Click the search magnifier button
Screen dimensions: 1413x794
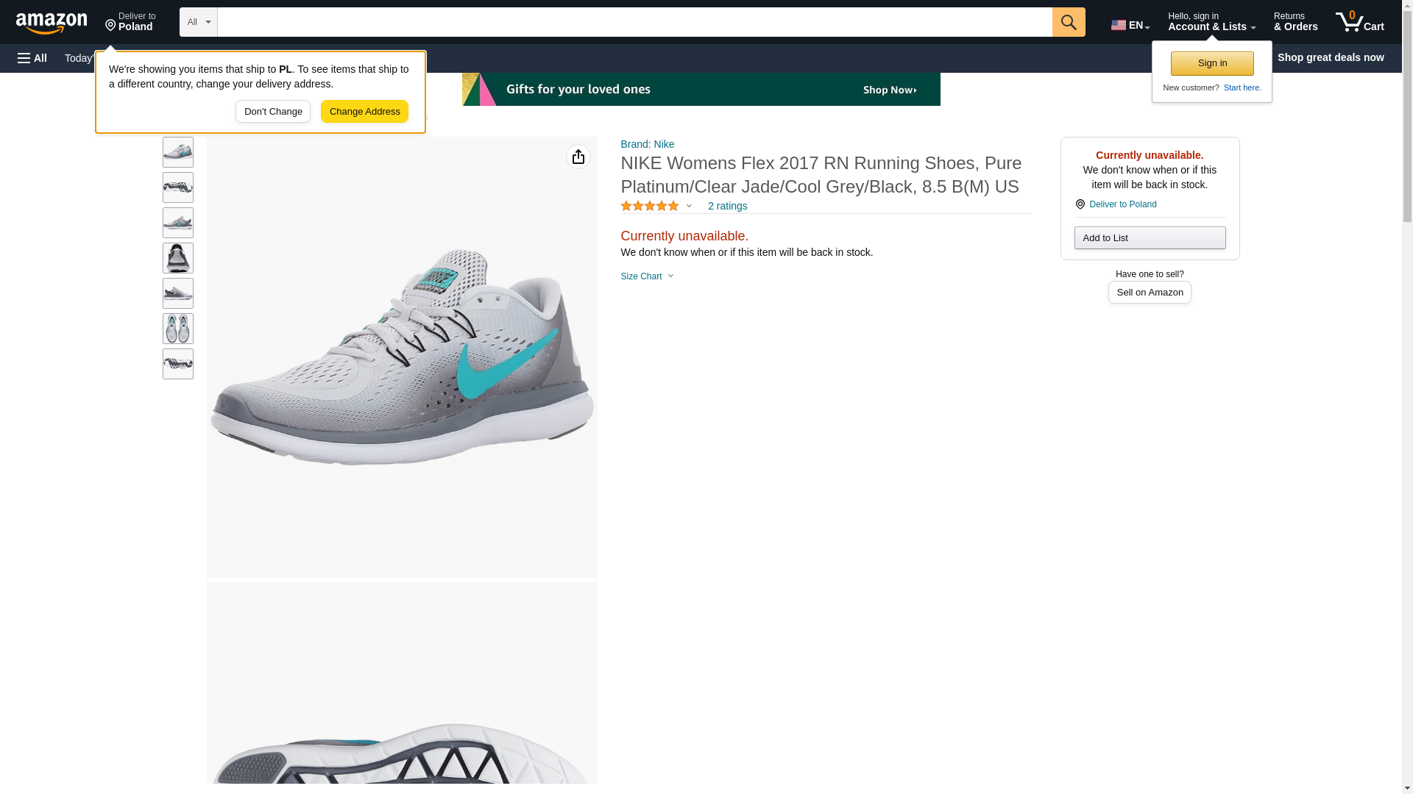click(1069, 22)
